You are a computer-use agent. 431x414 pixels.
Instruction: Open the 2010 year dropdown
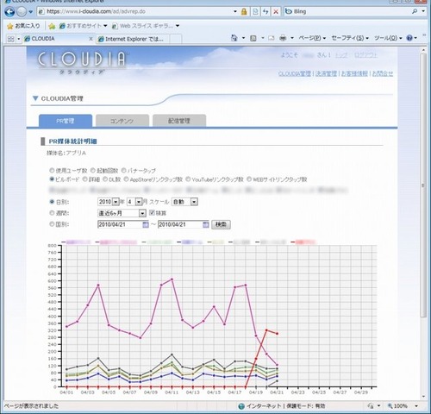tap(109, 202)
